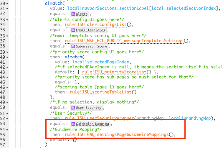The height and width of the screenshot is (148, 223).
Task: Click the a!match function on line 30
Action: click(54, 3)
